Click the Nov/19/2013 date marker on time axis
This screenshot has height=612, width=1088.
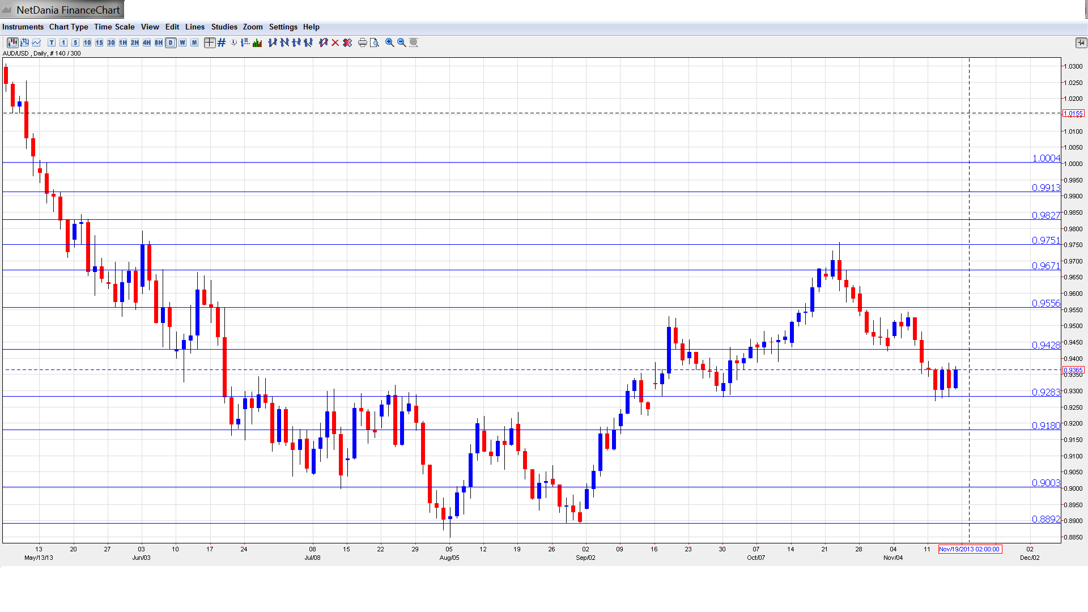coord(970,549)
